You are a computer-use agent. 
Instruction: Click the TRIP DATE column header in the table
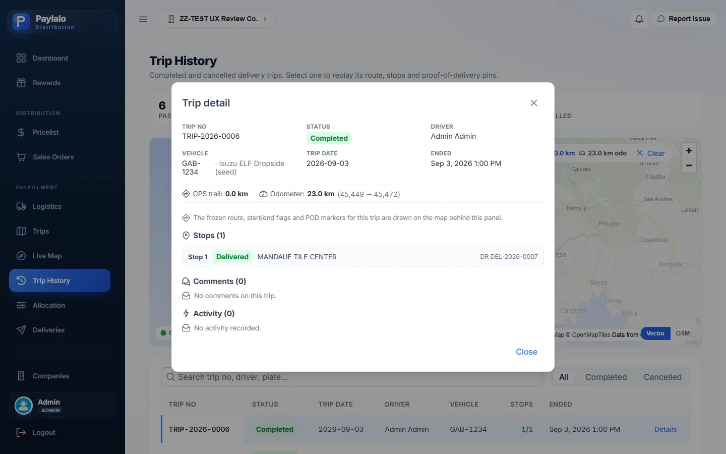pyautogui.click(x=336, y=405)
